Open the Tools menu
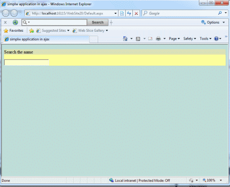 (205, 39)
